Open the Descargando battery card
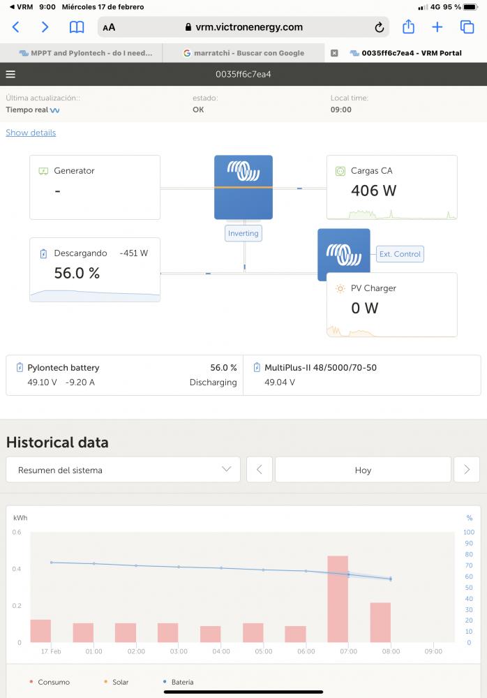This screenshot has width=487, height=698. point(95,269)
